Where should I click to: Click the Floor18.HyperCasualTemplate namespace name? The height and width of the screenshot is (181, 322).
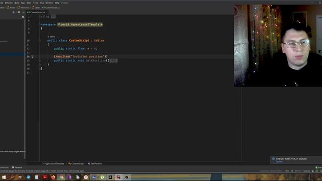pyautogui.click(x=80, y=25)
